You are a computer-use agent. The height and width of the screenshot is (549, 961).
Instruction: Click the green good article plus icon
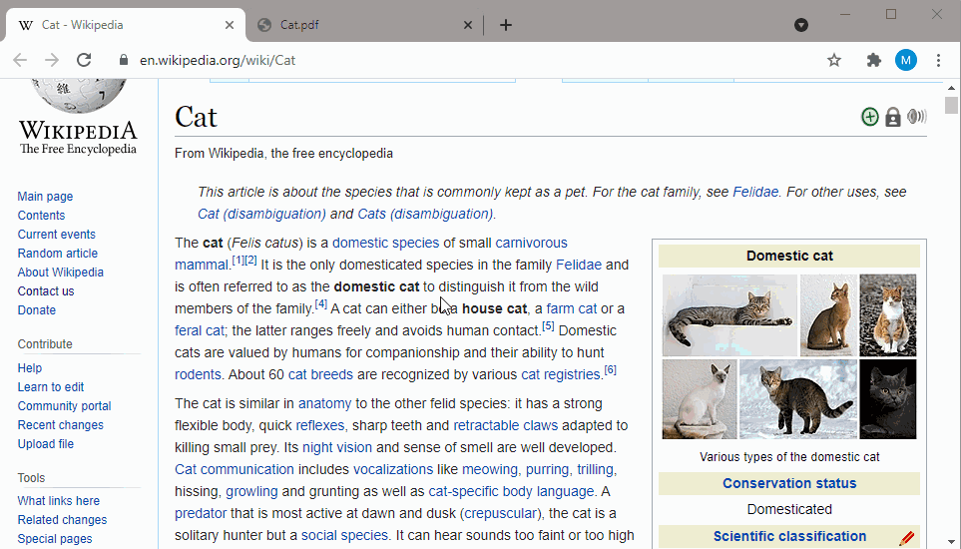click(869, 117)
